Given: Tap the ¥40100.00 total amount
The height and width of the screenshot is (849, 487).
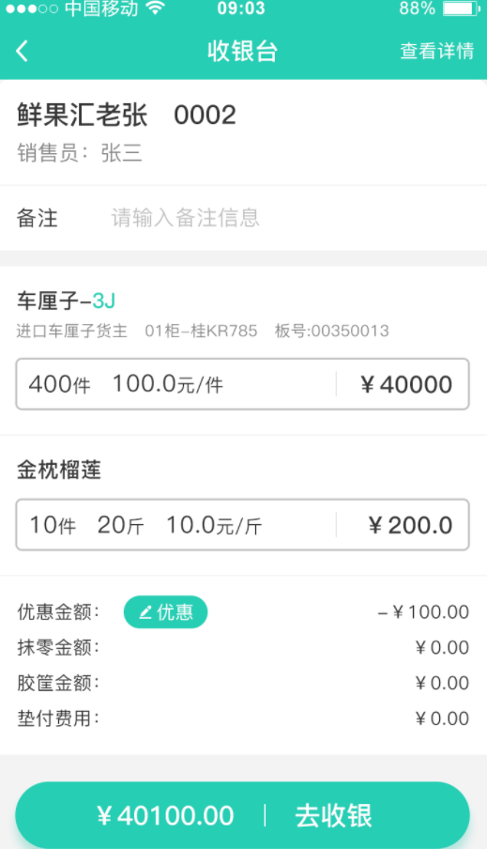Looking at the screenshot, I should pos(165,815).
